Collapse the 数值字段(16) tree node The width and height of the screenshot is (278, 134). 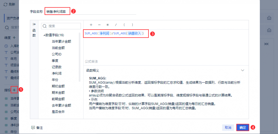click(x=44, y=35)
